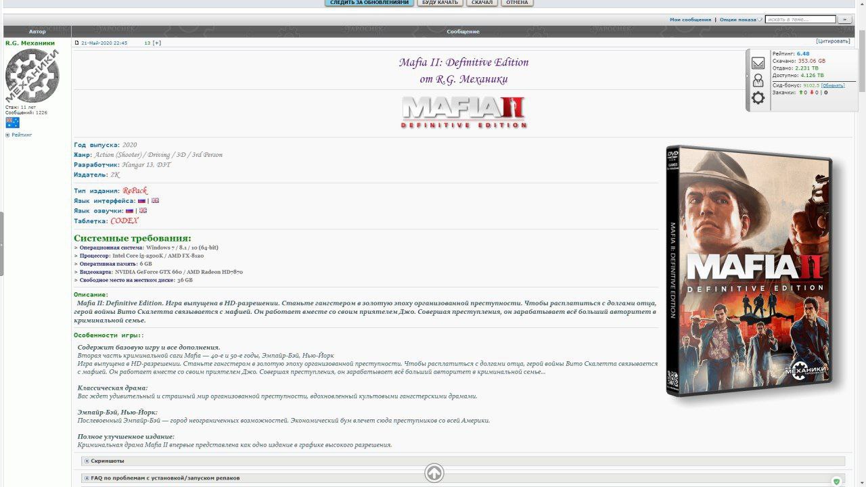Click the rating value 6.48
The width and height of the screenshot is (866, 487).
(x=803, y=53)
